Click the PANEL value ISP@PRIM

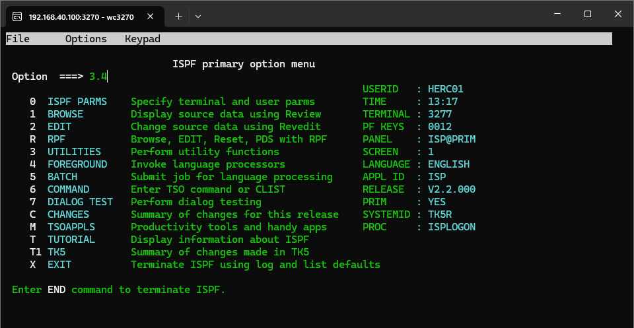(x=452, y=139)
